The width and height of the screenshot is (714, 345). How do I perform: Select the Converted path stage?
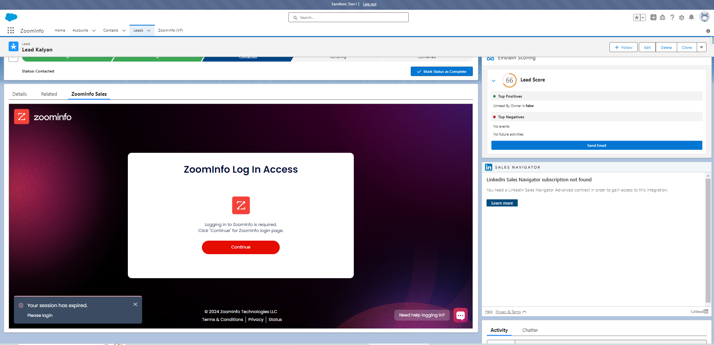(x=427, y=59)
